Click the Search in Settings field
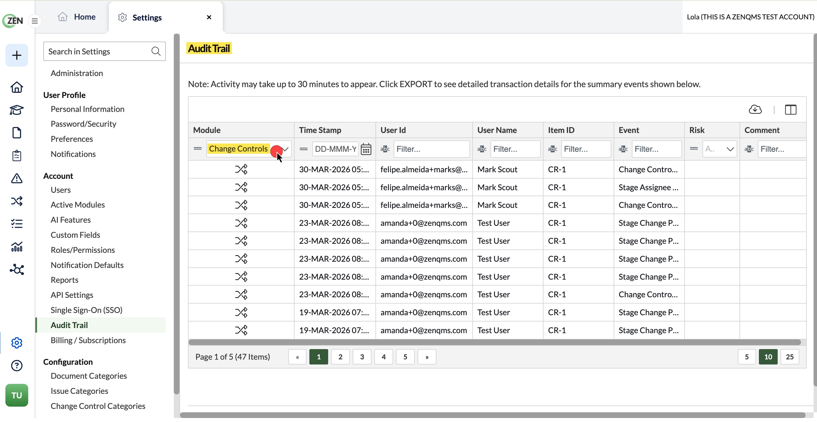The image size is (817, 422). (104, 51)
